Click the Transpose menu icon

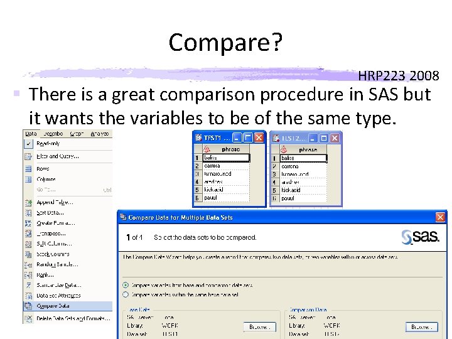pyautogui.click(x=28, y=234)
